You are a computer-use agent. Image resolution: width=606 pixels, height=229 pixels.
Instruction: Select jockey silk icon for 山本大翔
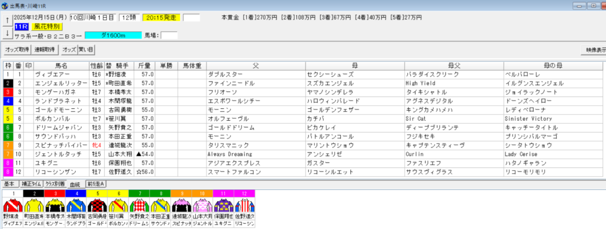pyautogui.click(x=202, y=205)
